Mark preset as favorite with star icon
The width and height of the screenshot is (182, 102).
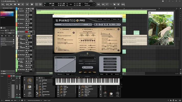[56, 24]
